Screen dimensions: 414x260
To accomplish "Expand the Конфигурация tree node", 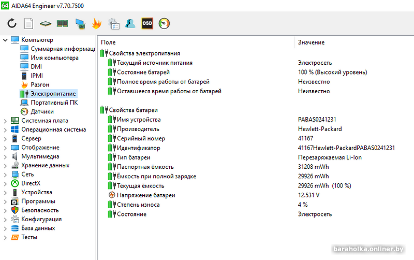I will click(x=5, y=220).
